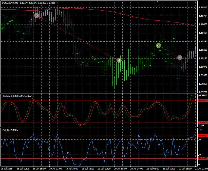Click the 7.878 Stochastic scale value
This screenshot has width=208, height=171.
tap(201, 125)
